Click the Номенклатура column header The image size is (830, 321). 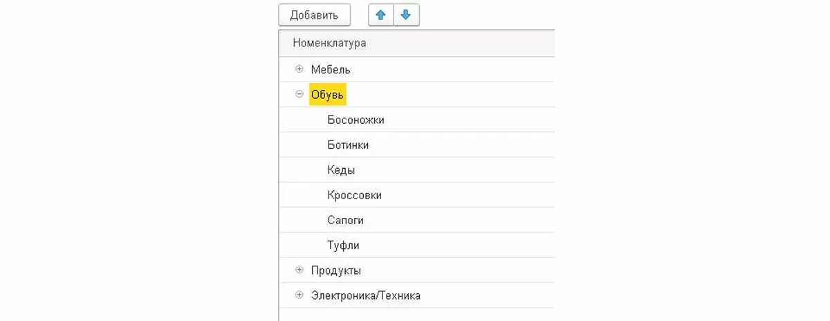pos(329,44)
